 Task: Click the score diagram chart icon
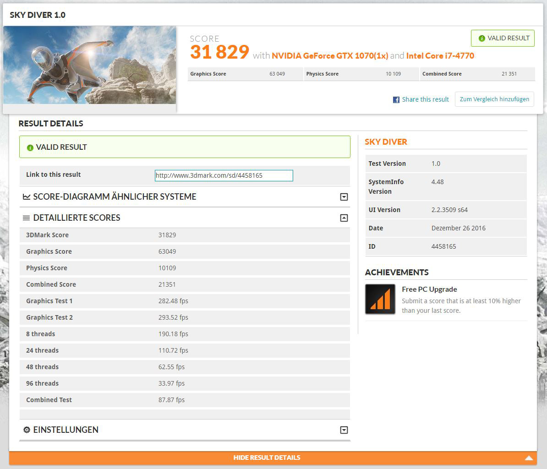pyautogui.click(x=27, y=197)
